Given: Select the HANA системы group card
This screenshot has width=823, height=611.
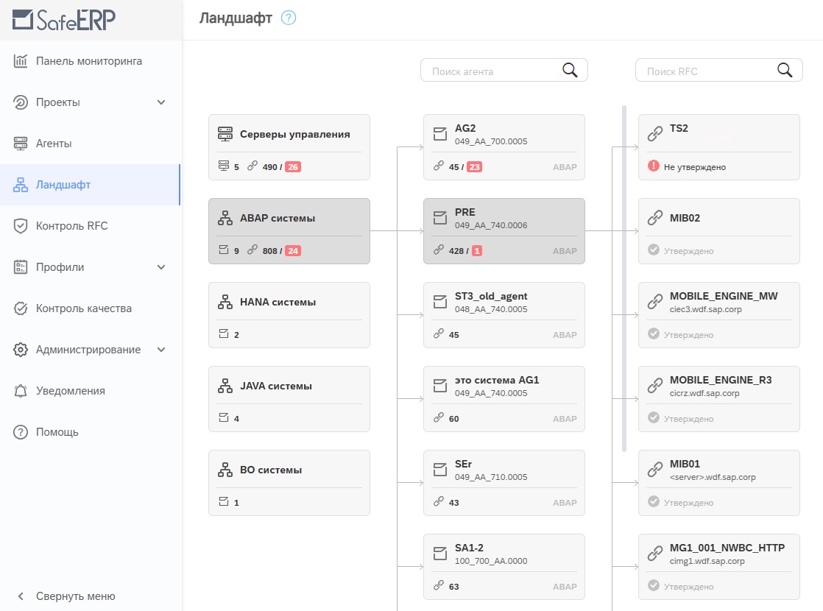Looking at the screenshot, I should coord(289,315).
